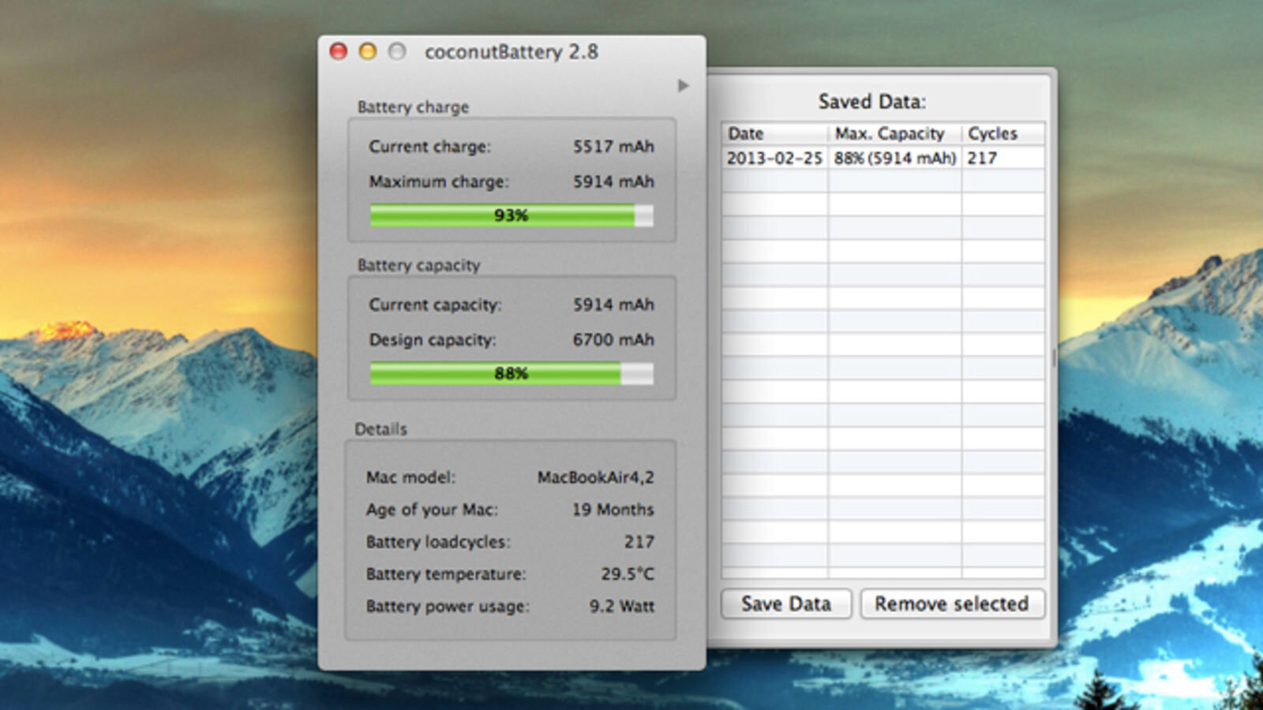Click the Maximum charge: label
The image size is (1263, 710).
(x=439, y=182)
